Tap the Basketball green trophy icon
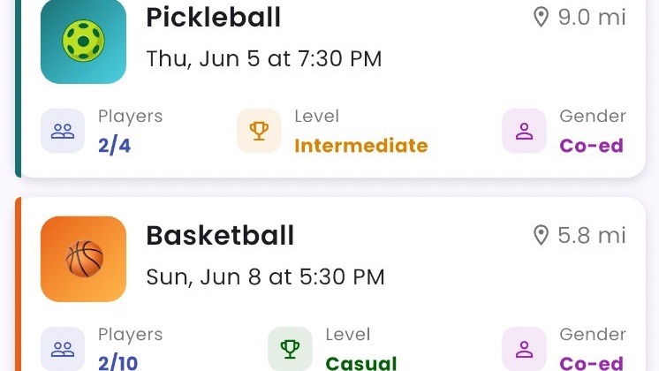Viewport: 659px width, 371px height. [290, 349]
